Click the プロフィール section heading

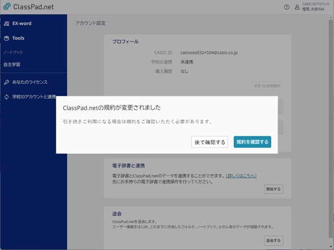[125, 41]
